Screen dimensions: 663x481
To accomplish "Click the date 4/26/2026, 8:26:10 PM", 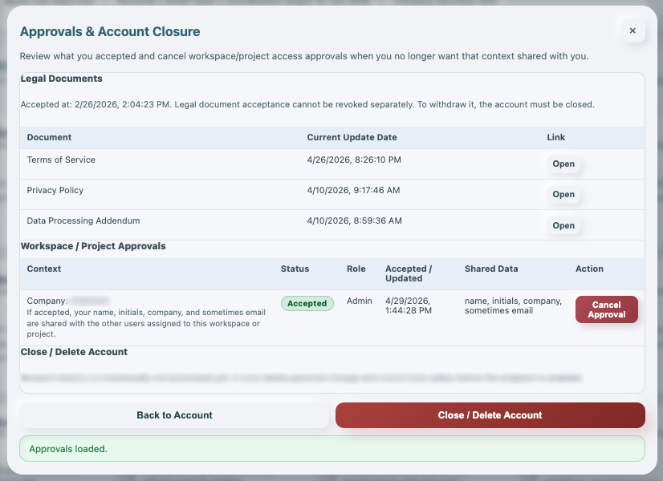I will tap(354, 160).
